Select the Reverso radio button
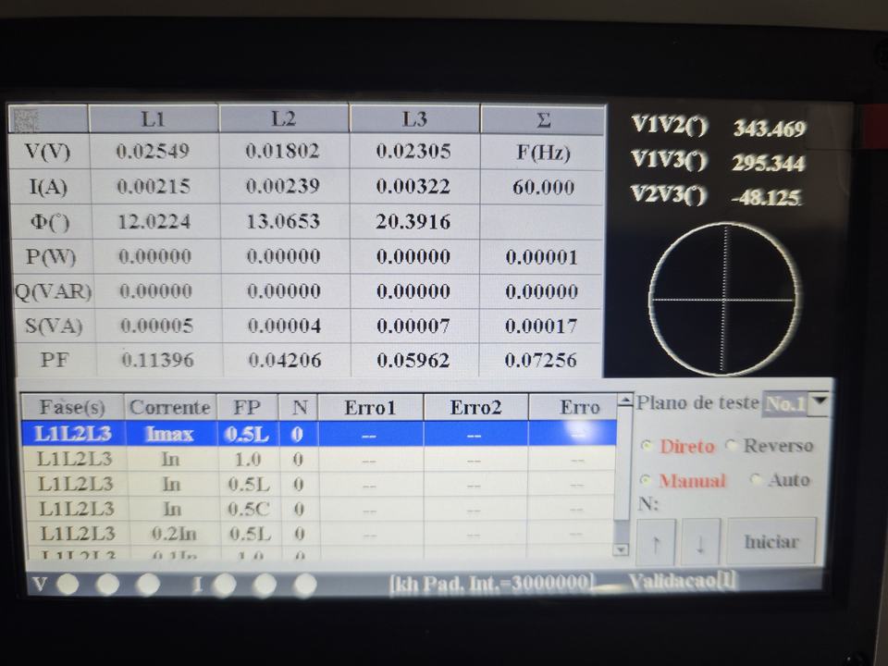This screenshot has height=666, width=888. (x=733, y=445)
